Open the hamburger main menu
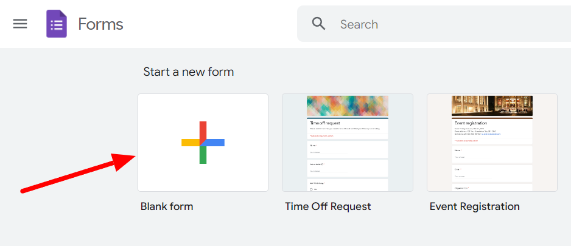 click(x=20, y=24)
